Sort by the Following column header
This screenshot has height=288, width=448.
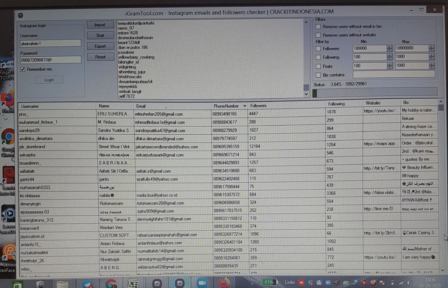coord(345,104)
